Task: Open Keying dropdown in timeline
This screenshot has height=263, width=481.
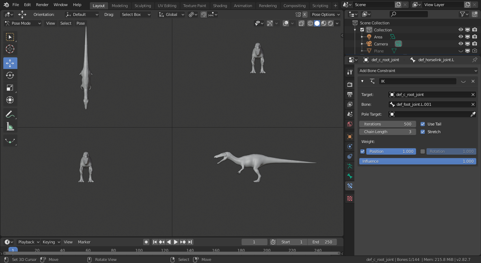Action: (x=51, y=242)
